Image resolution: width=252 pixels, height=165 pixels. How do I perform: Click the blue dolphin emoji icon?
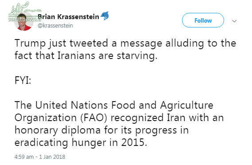[x=105, y=16]
